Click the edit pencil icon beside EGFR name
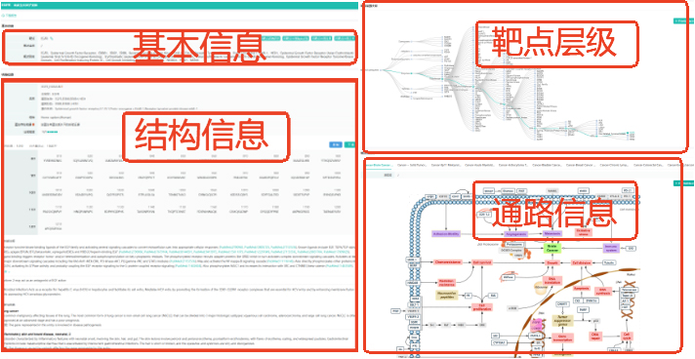695x359 pixels. coord(52,39)
